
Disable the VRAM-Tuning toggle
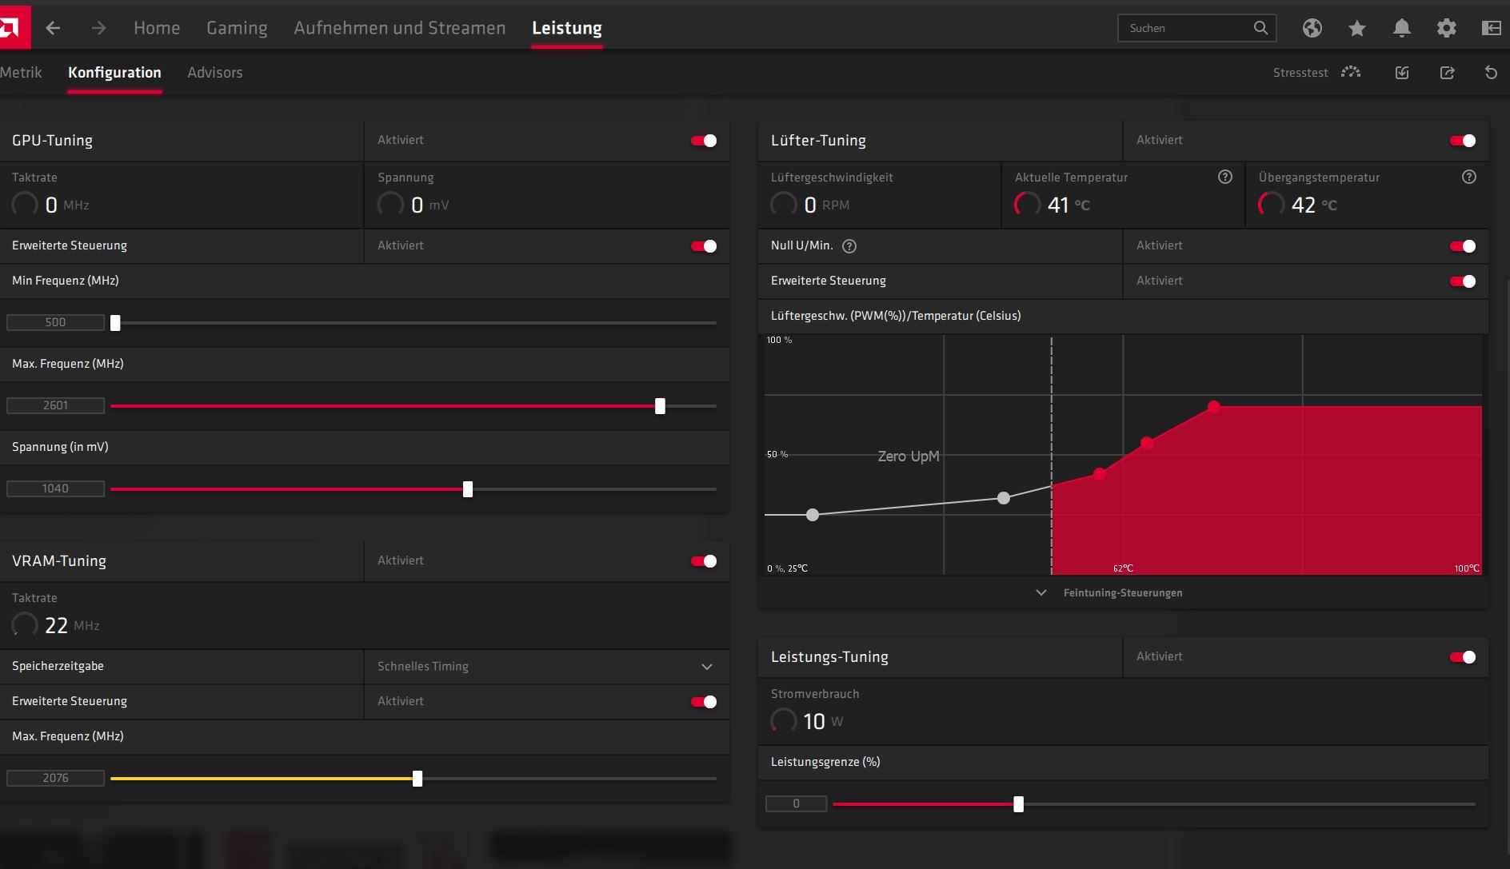pos(704,561)
